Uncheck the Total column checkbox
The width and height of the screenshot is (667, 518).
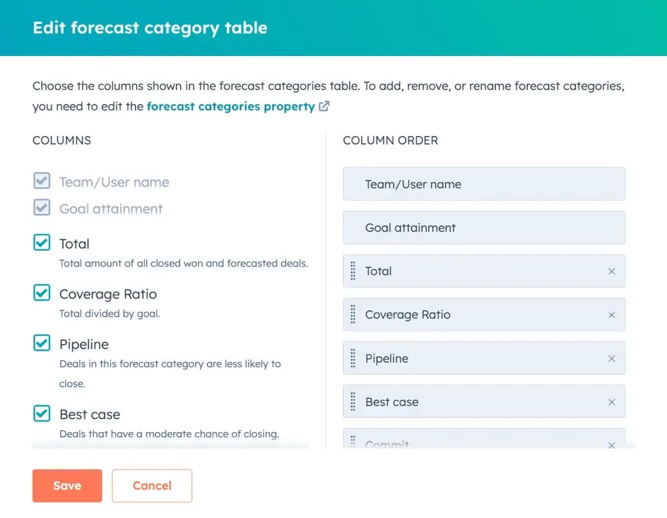click(x=41, y=243)
